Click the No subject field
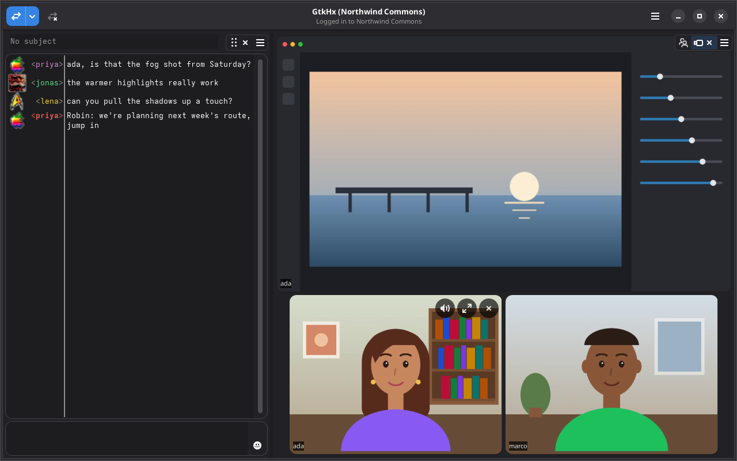This screenshot has width=737, height=461. pyautogui.click(x=113, y=41)
